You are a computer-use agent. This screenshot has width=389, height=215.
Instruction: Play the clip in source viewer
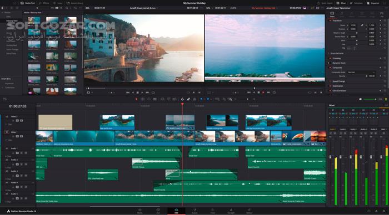pos(142,93)
